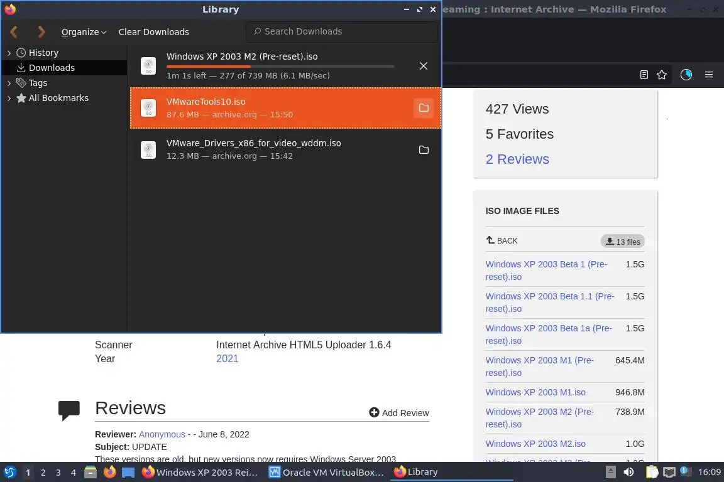Image resolution: width=724 pixels, height=482 pixels.
Task: Click the All Bookmarks star icon
Action: click(21, 98)
